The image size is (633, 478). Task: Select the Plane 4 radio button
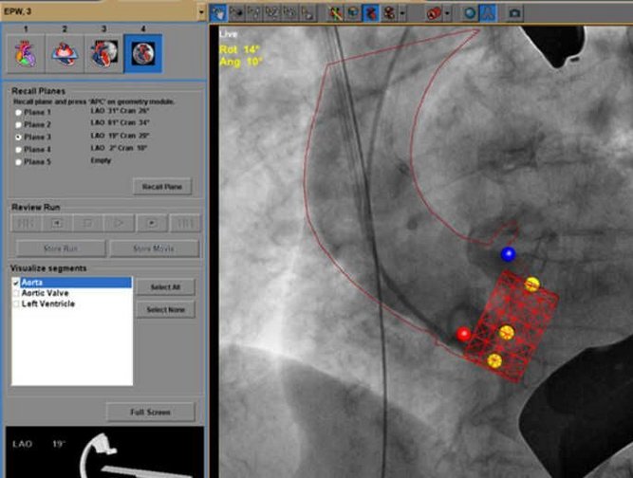(x=18, y=150)
